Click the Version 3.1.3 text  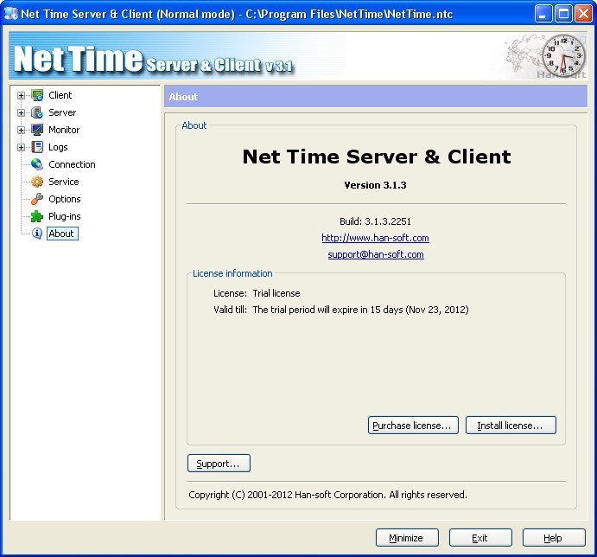[375, 185]
